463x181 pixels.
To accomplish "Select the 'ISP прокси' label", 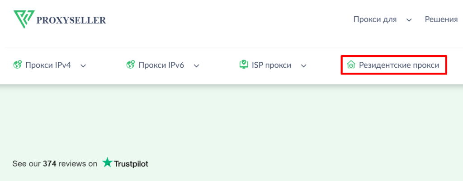I will [x=272, y=65].
